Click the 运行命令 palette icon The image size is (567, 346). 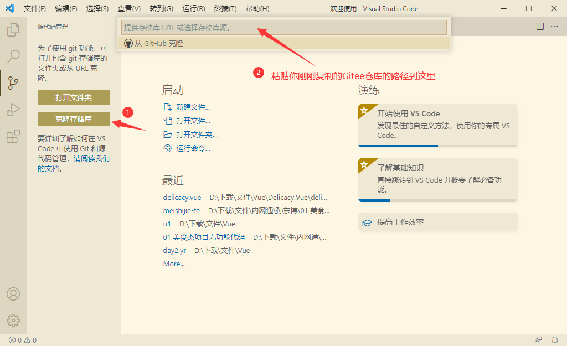[167, 148]
